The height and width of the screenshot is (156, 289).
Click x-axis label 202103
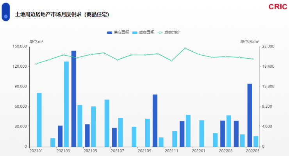(x=63, y=151)
